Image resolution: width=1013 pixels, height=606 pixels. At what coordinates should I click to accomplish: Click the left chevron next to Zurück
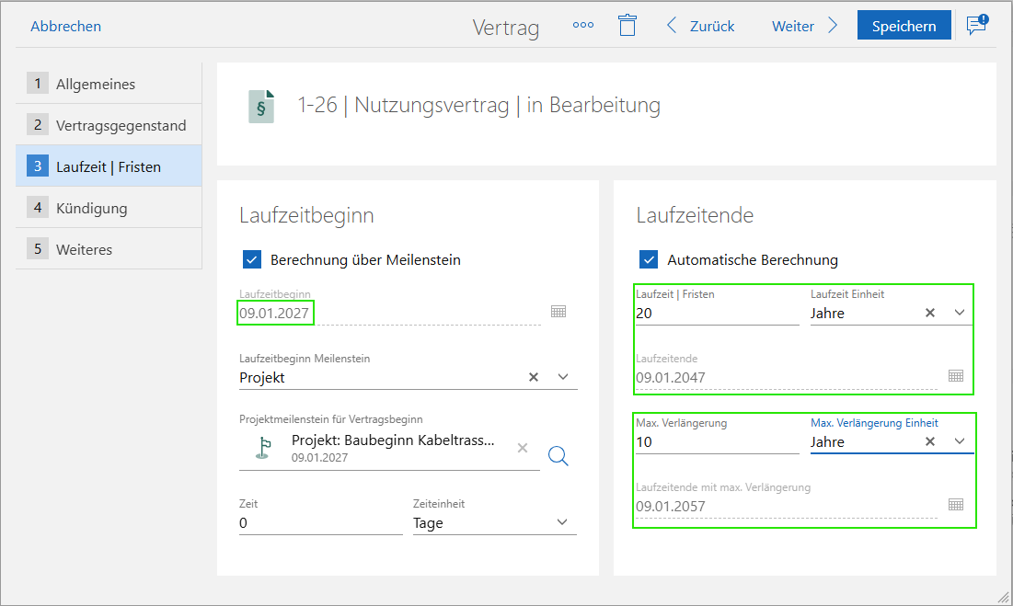coord(672,26)
